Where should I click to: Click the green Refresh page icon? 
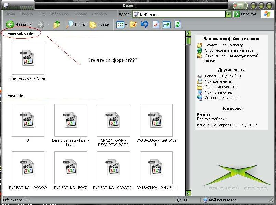tap(178, 25)
